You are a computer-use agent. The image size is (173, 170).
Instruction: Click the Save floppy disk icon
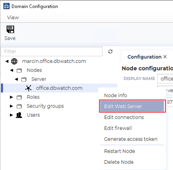pos(10,29)
